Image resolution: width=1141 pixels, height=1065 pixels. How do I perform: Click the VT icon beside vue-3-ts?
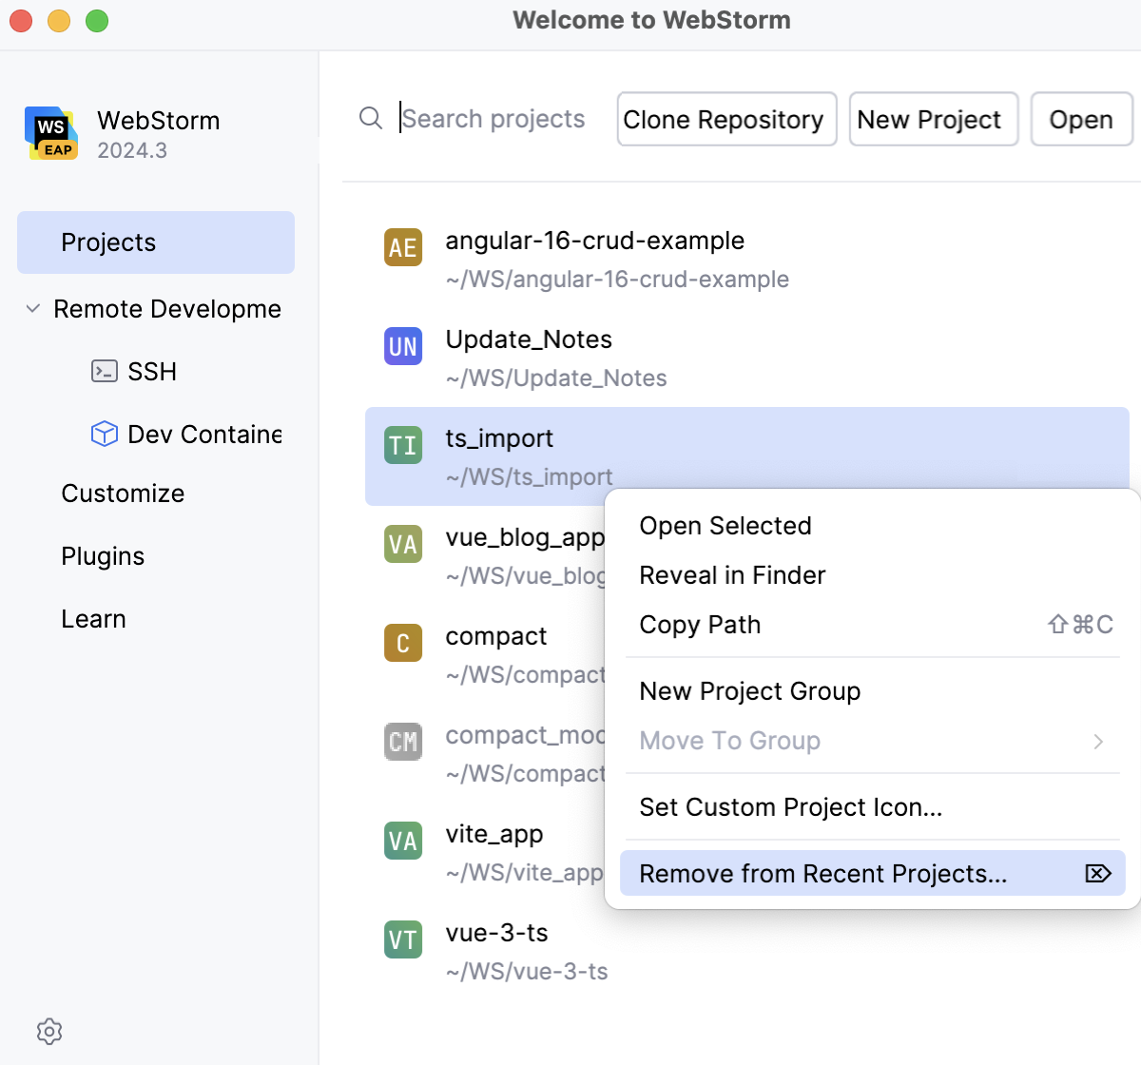tap(403, 939)
